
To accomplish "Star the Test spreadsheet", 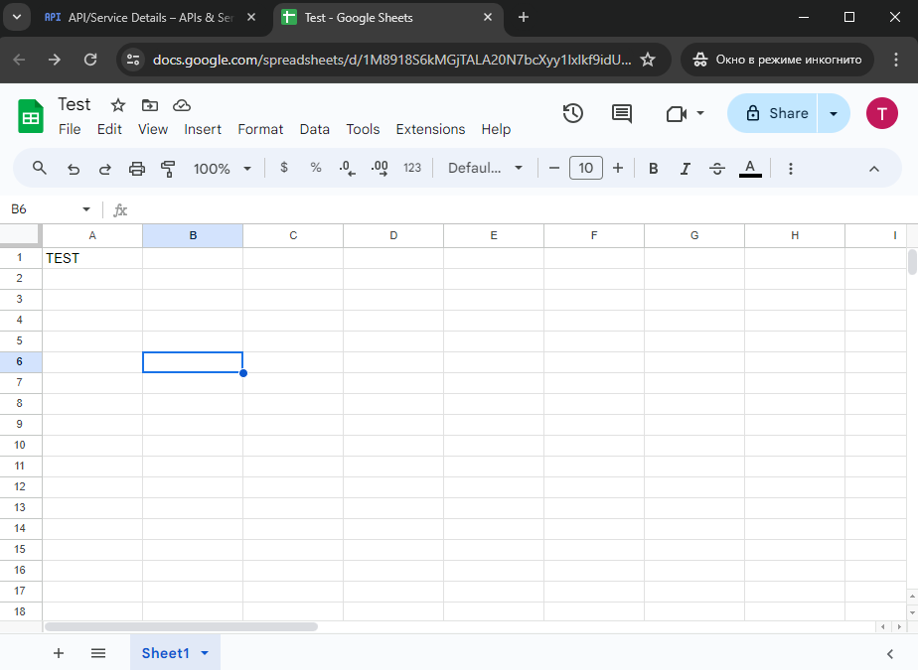I will click(118, 105).
